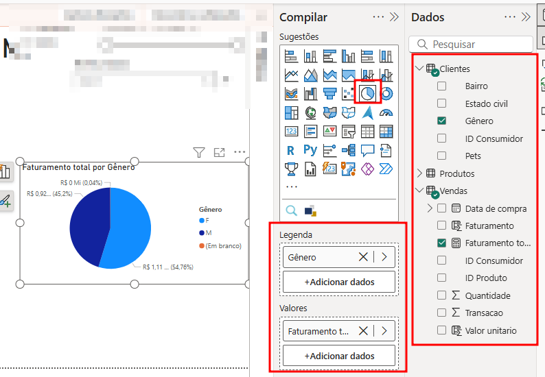Check the Valor unitario field
This screenshot has width=545, height=377.
point(441,330)
